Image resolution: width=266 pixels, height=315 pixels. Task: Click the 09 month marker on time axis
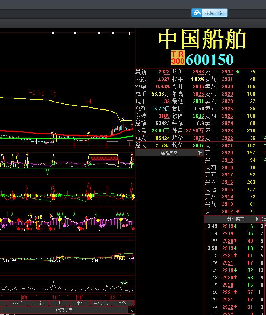pos(24,297)
